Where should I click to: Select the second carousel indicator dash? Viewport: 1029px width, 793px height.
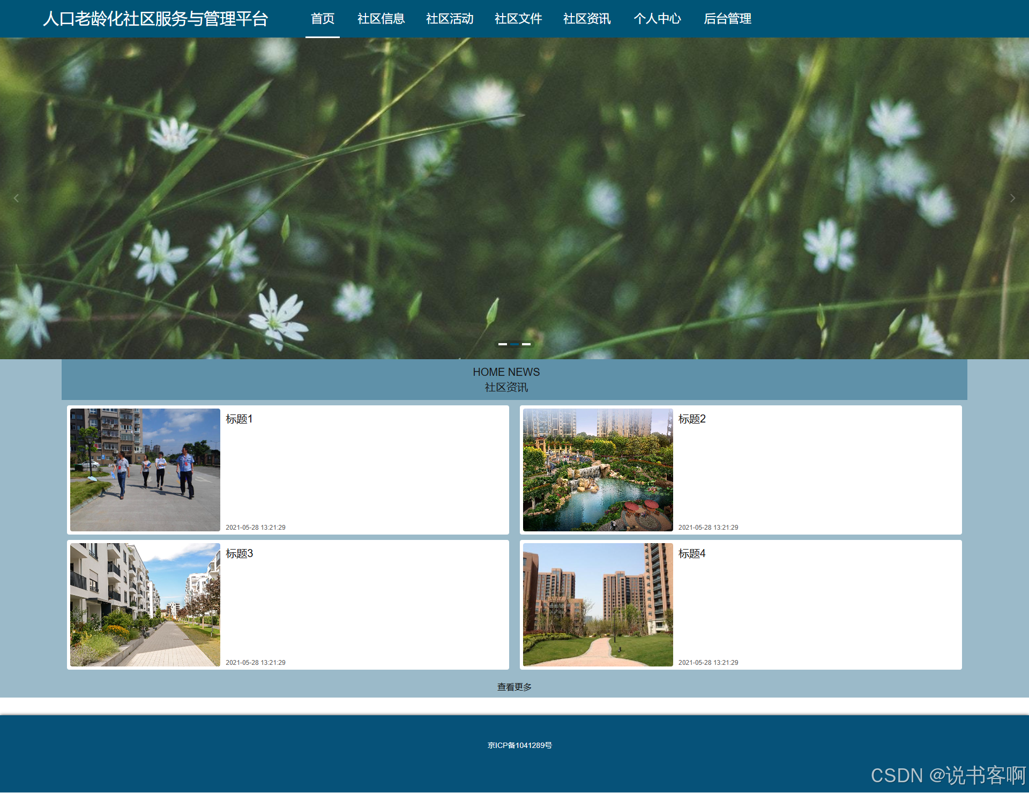[514, 344]
